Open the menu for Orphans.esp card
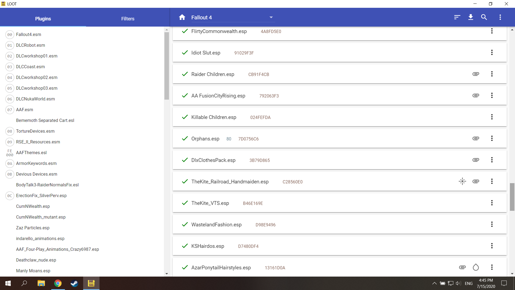The width and height of the screenshot is (515, 290). click(x=492, y=138)
